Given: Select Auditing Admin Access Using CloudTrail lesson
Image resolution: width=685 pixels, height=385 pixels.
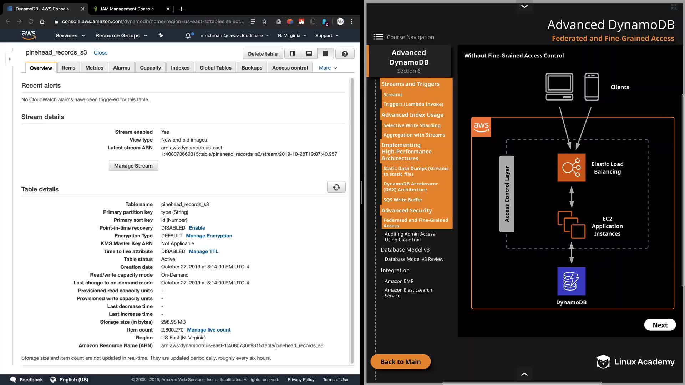Looking at the screenshot, I should pyautogui.click(x=409, y=237).
